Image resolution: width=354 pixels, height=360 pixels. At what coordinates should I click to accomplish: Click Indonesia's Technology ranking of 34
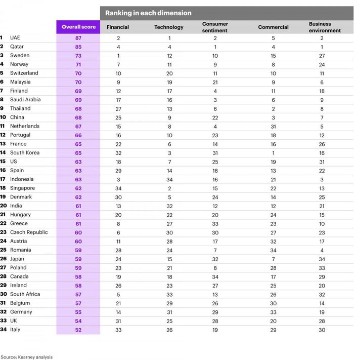[169, 180]
